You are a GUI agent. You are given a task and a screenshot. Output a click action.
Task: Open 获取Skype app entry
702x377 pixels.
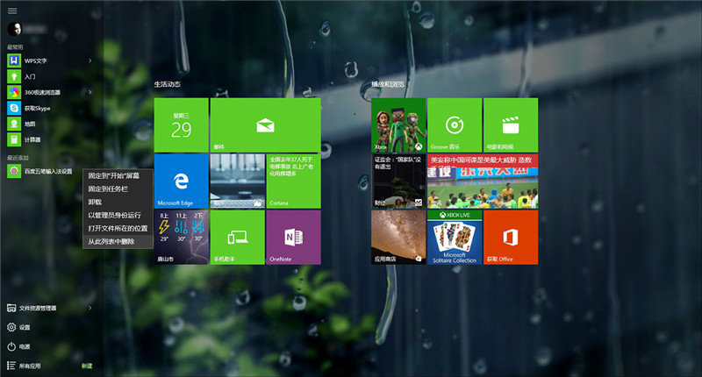pyautogui.click(x=50, y=108)
